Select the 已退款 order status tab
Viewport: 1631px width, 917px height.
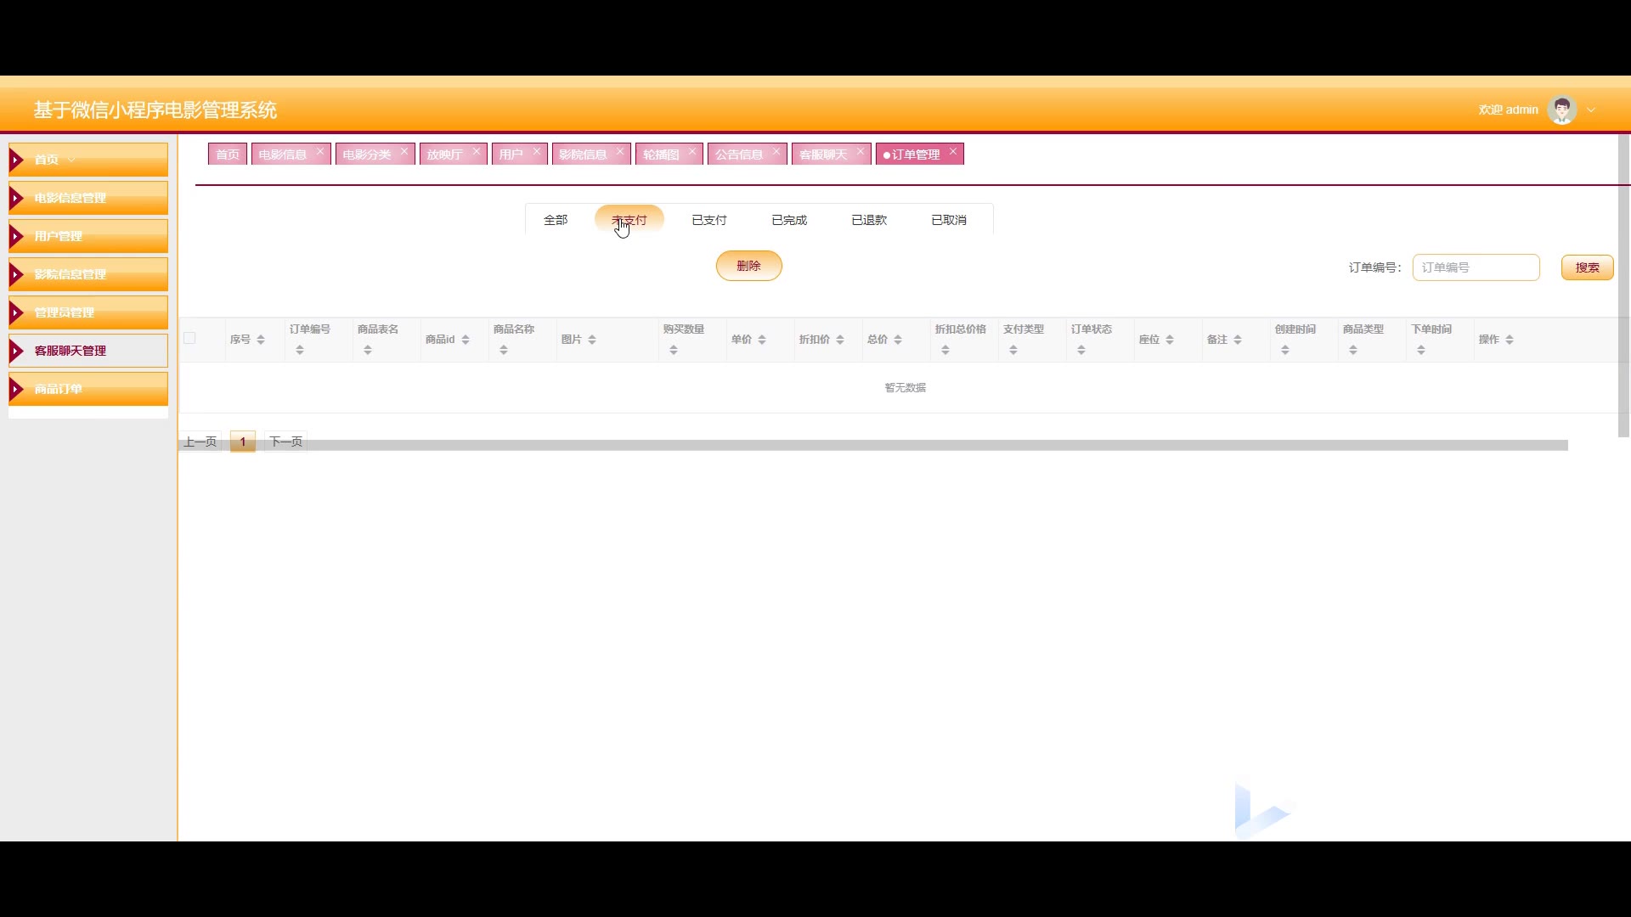868,220
